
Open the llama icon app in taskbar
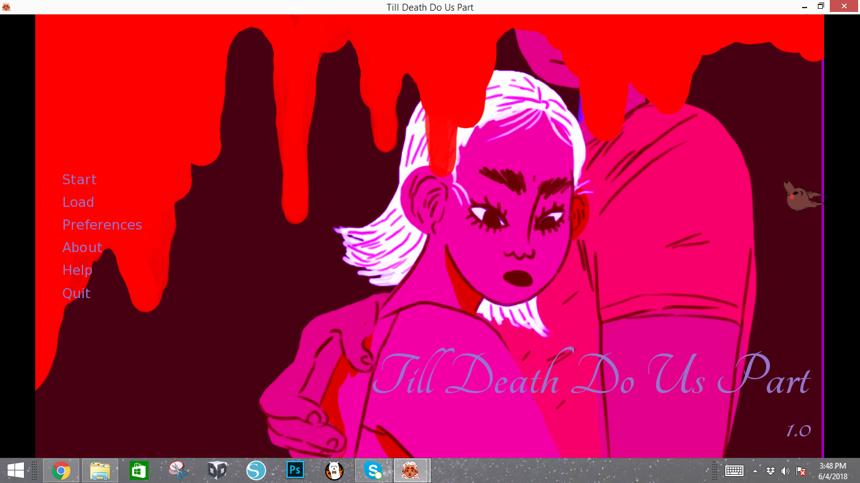pyautogui.click(x=334, y=470)
